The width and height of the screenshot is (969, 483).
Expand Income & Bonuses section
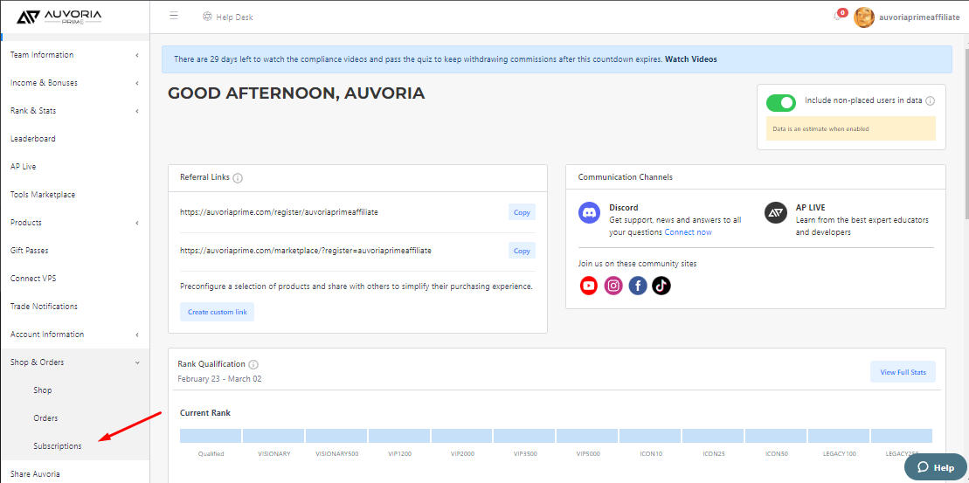click(x=75, y=83)
